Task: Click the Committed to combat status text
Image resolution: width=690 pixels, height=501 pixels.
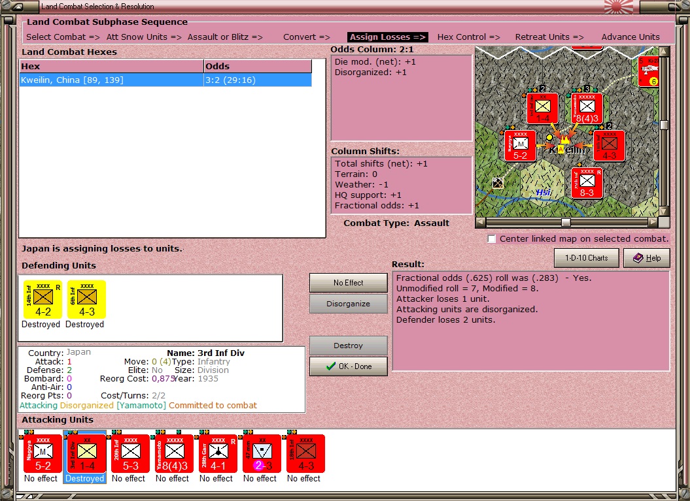Action: [x=213, y=405]
